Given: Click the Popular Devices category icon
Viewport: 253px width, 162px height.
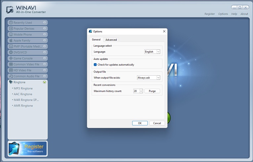Looking at the screenshot, I should click(x=11, y=28).
